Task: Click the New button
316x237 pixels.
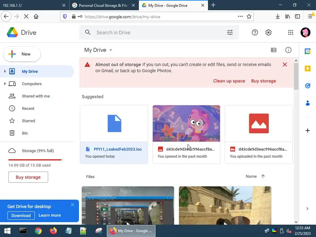Action: coord(22,54)
